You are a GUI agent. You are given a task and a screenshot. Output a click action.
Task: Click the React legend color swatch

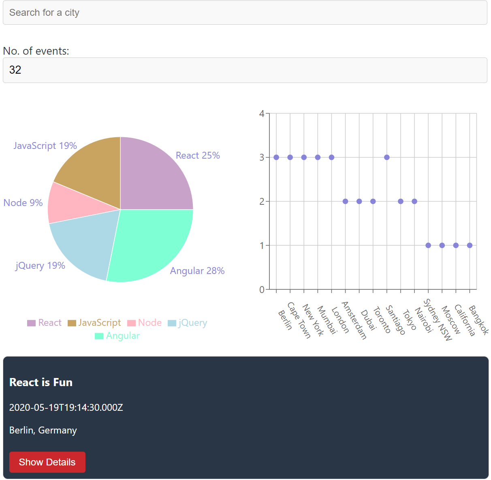tap(31, 323)
